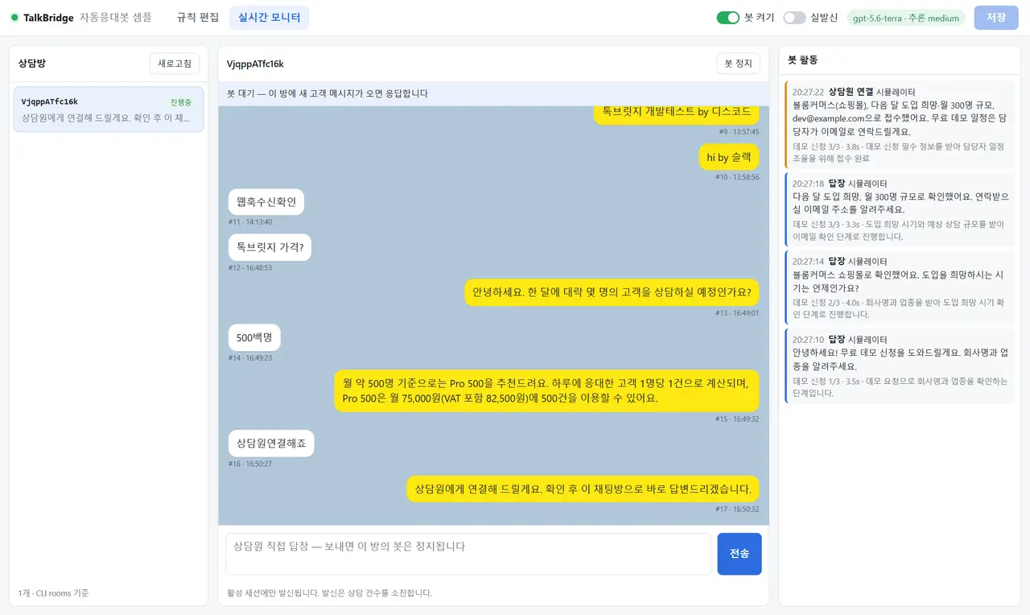Enable the 실발신 toggle switch
The image size is (1030, 615).
click(x=794, y=18)
